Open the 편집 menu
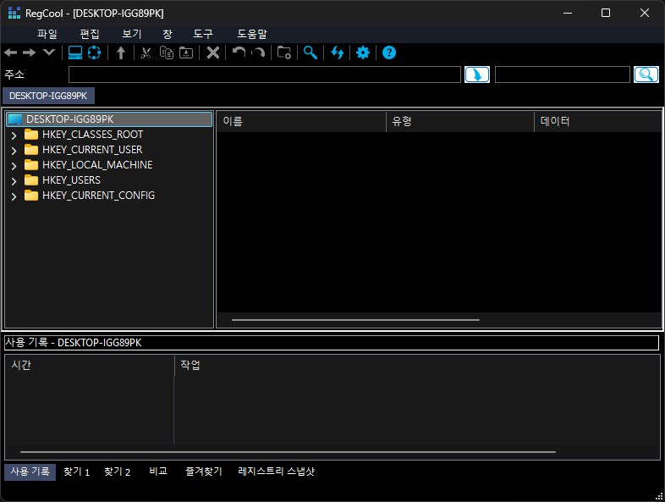The height and width of the screenshot is (502, 665). (90, 34)
